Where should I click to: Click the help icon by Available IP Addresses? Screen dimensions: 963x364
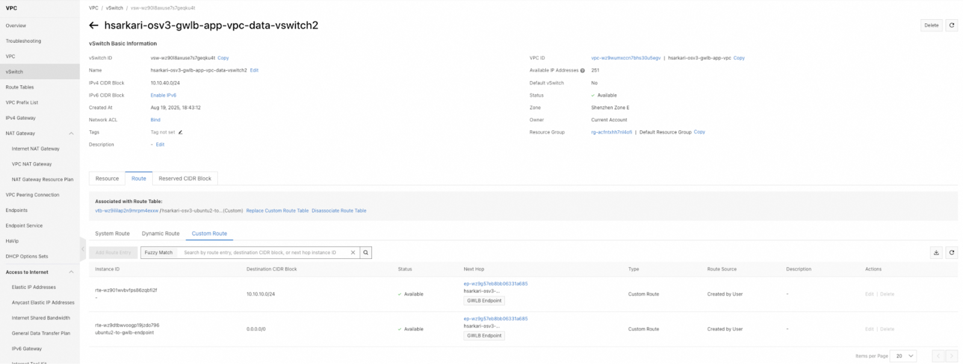(582, 71)
